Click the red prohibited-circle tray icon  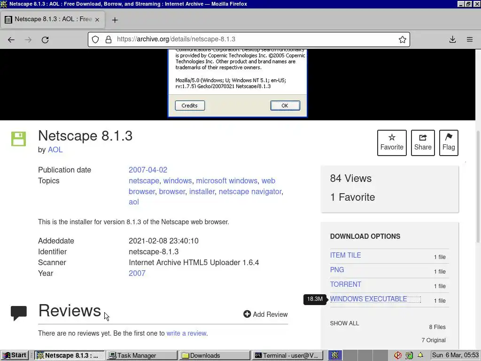pyautogui.click(x=398, y=355)
